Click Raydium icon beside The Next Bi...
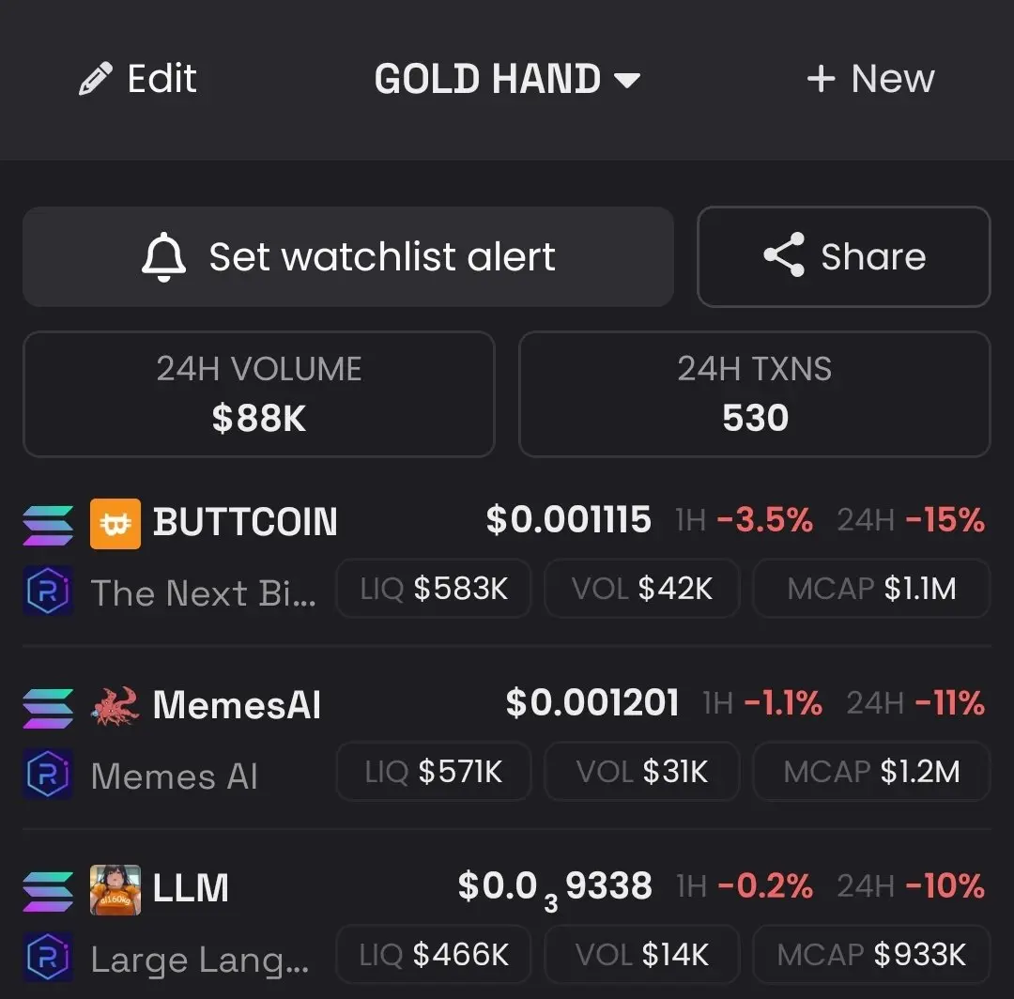The width and height of the screenshot is (1014, 999). point(48,591)
